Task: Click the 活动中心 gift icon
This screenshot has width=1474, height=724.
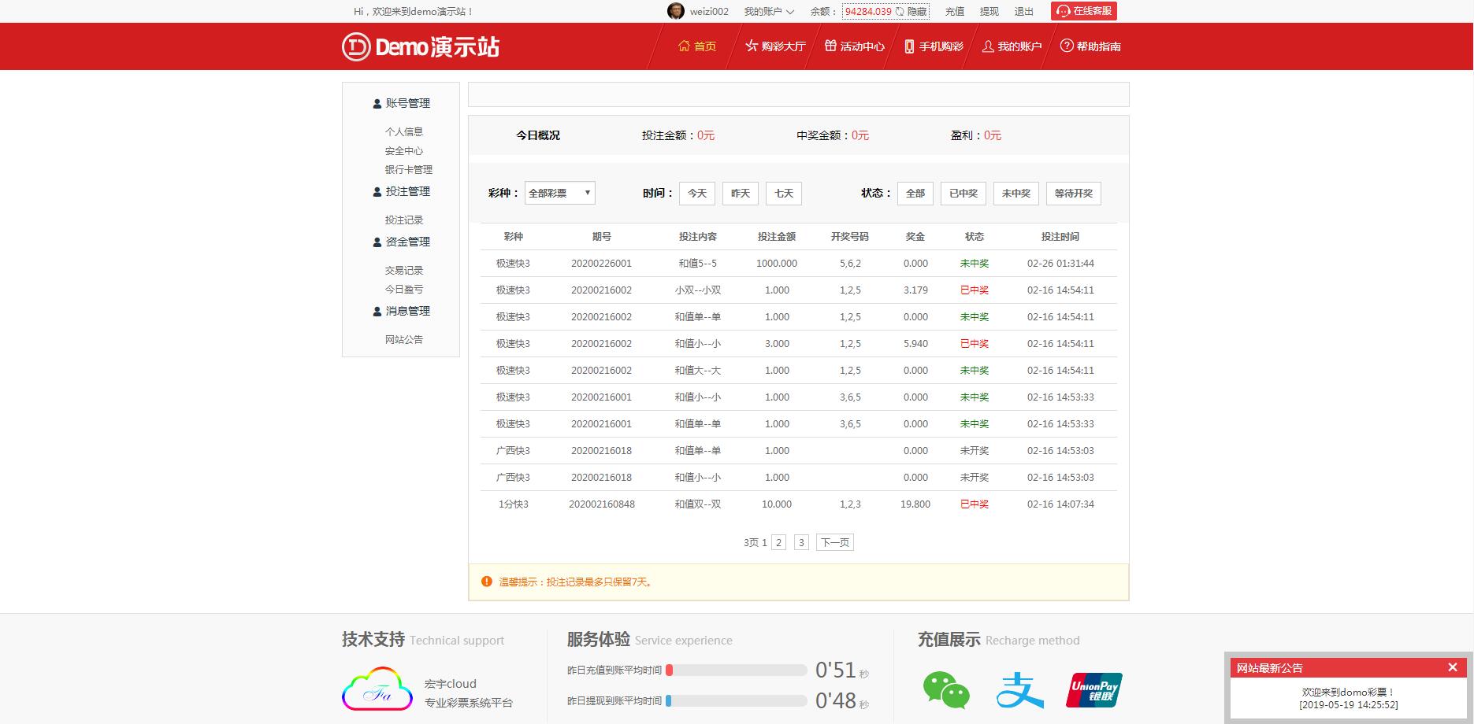Action: pyautogui.click(x=830, y=46)
